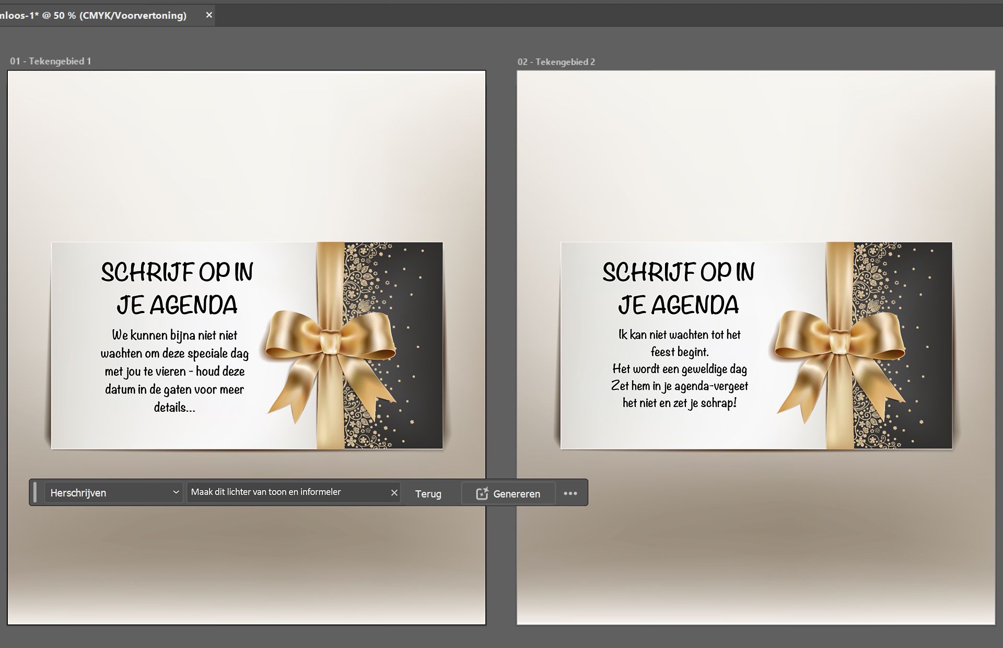
Task: Select heading 'SCHRIJF OP IN JE AGENDA' on artboard 2
Action: point(679,288)
